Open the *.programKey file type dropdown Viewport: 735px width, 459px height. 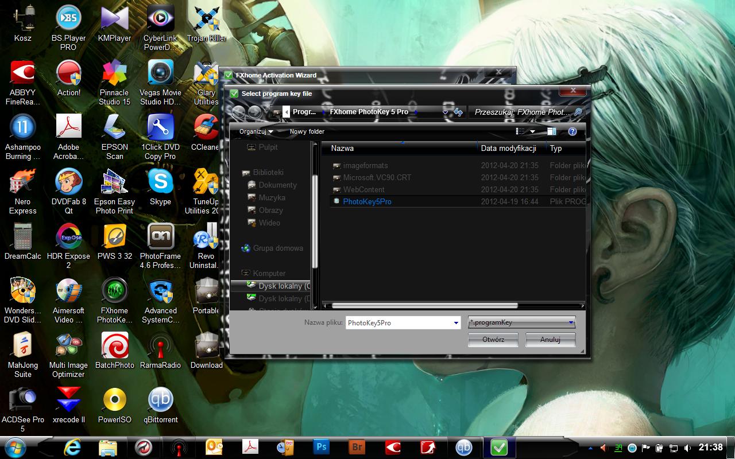tap(521, 322)
